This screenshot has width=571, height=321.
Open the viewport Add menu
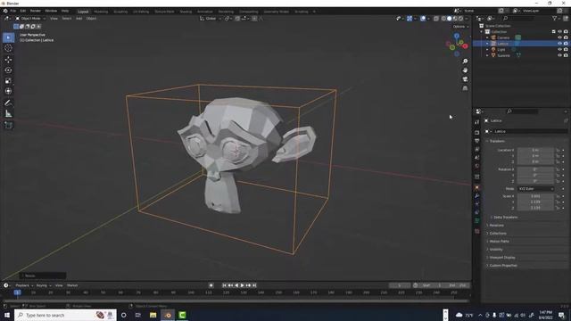pyautogui.click(x=79, y=19)
